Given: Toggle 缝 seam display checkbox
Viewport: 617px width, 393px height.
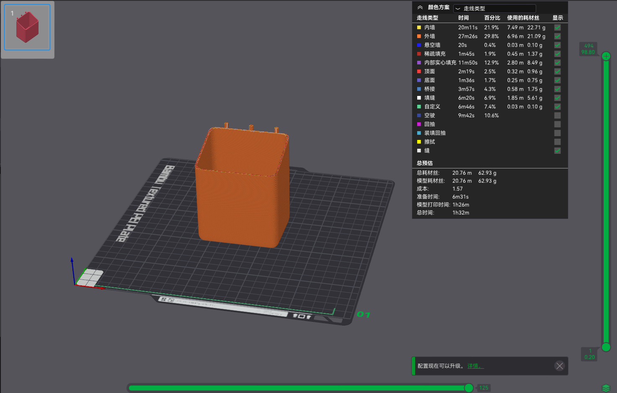Looking at the screenshot, I should tap(558, 150).
